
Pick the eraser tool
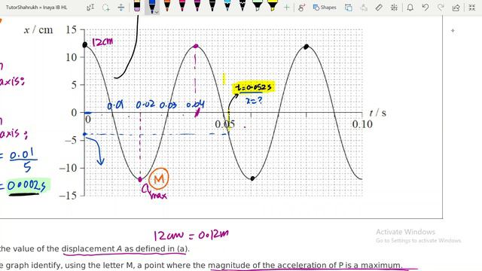(x=137, y=6)
